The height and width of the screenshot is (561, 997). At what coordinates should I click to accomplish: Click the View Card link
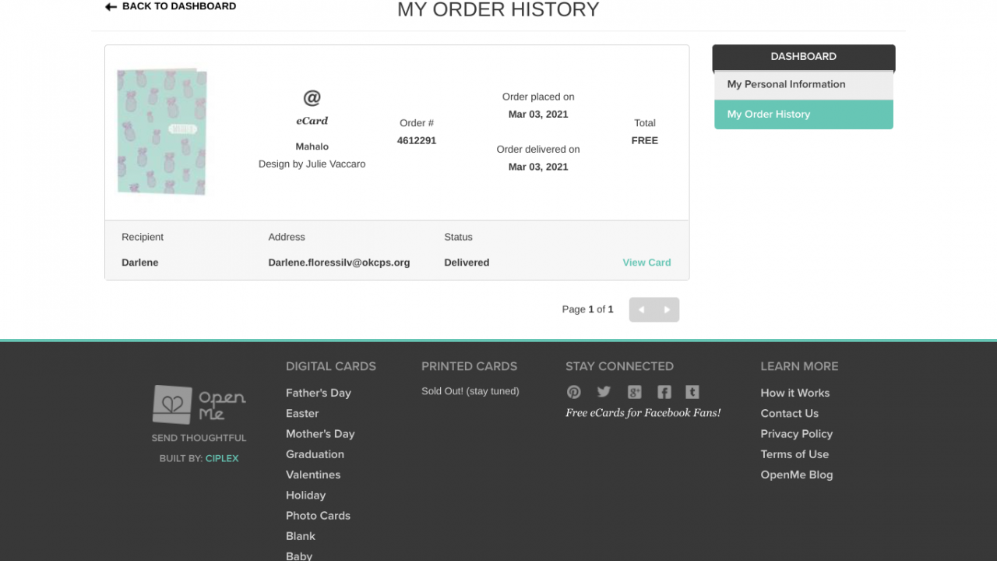(x=646, y=263)
